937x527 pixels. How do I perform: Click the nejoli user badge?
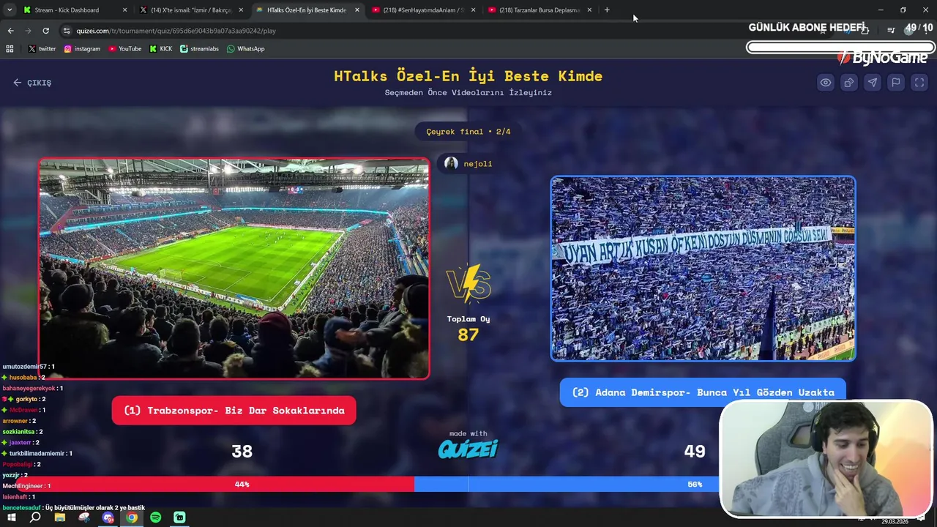tap(468, 163)
